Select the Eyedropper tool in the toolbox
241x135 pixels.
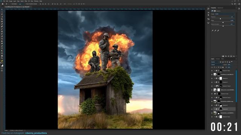point(2,24)
